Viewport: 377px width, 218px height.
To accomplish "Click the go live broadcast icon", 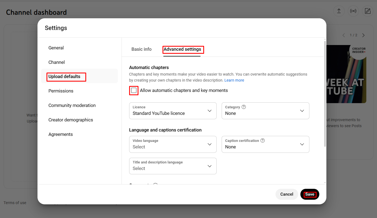I will (x=353, y=11).
